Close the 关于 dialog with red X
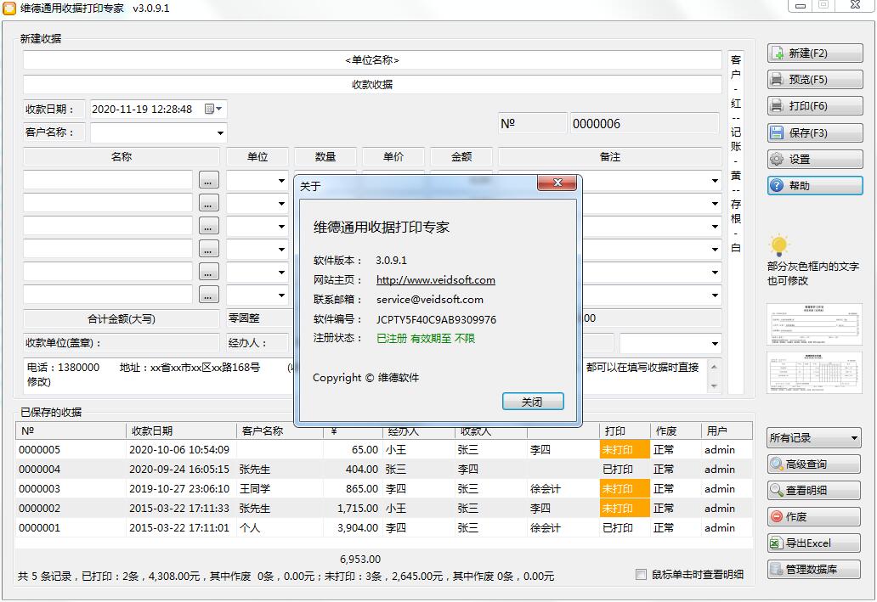877x602 pixels. point(557,183)
